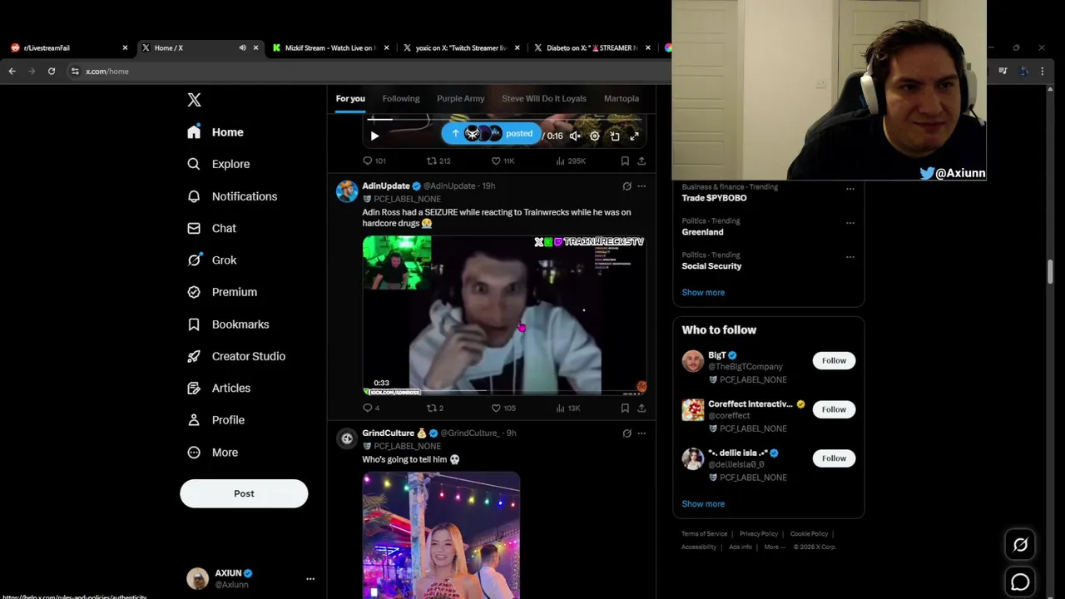This screenshot has width=1065, height=599.
Task: Click Grok icon on AdinUpdate post
Action: pos(627,186)
